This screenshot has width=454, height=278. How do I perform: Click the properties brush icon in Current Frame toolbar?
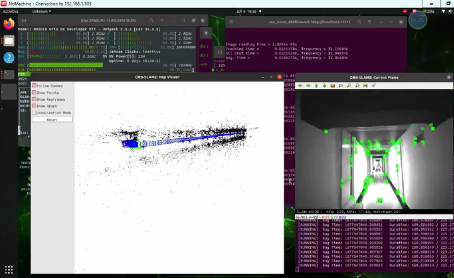pyautogui.click(x=373, y=86)
